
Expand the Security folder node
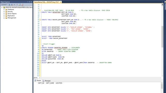pyautogui.click(x=4, y=12)
